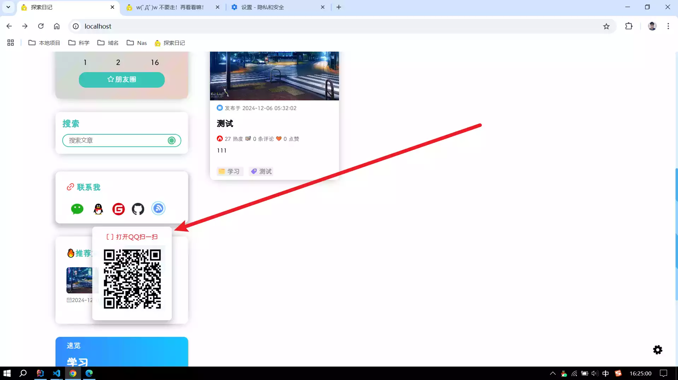Open a new browser tab
The height and width of the screenshot is (380, 678).
pyautogui.click(x=339, y=7)
